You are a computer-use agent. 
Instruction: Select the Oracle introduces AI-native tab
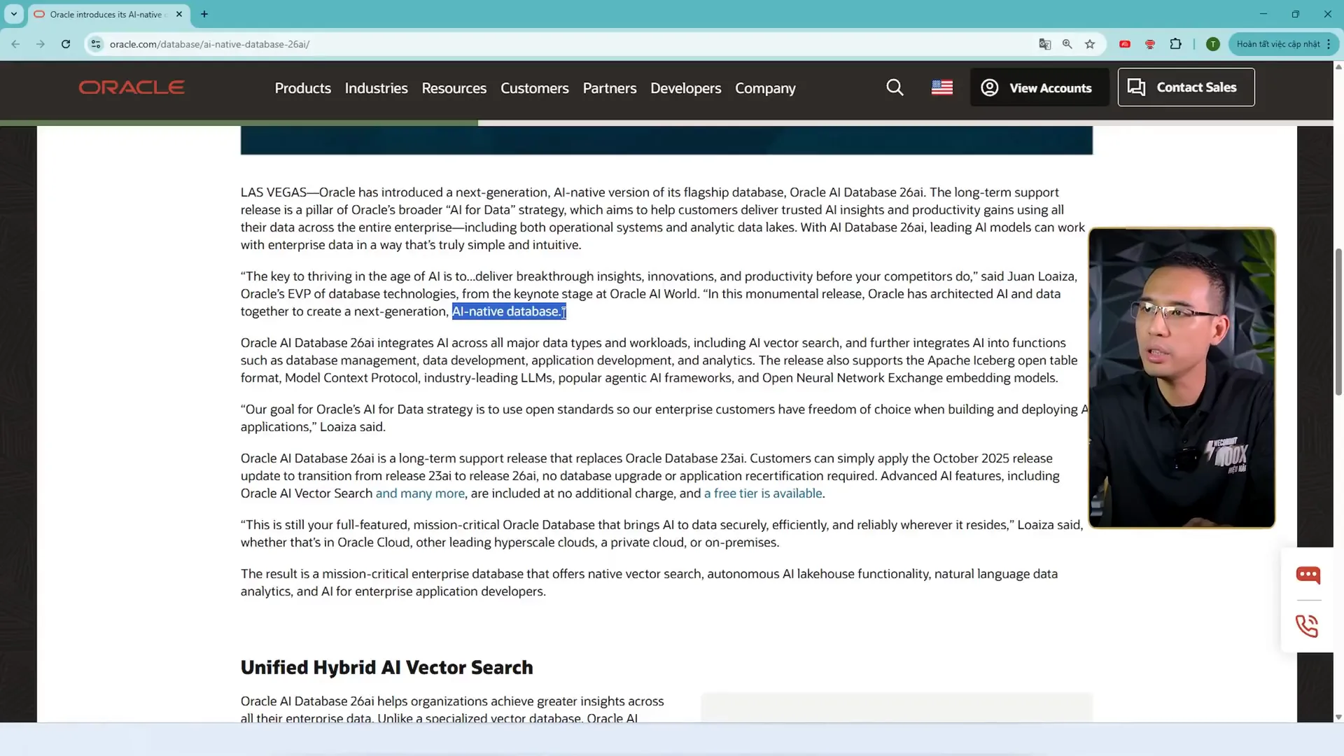(108, 14)
